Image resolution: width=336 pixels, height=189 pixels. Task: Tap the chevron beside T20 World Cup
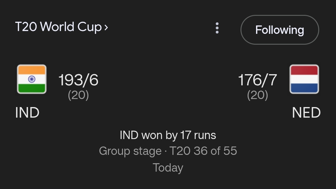coord(106,28)
